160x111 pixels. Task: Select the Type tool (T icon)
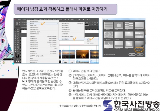[15, 36]
